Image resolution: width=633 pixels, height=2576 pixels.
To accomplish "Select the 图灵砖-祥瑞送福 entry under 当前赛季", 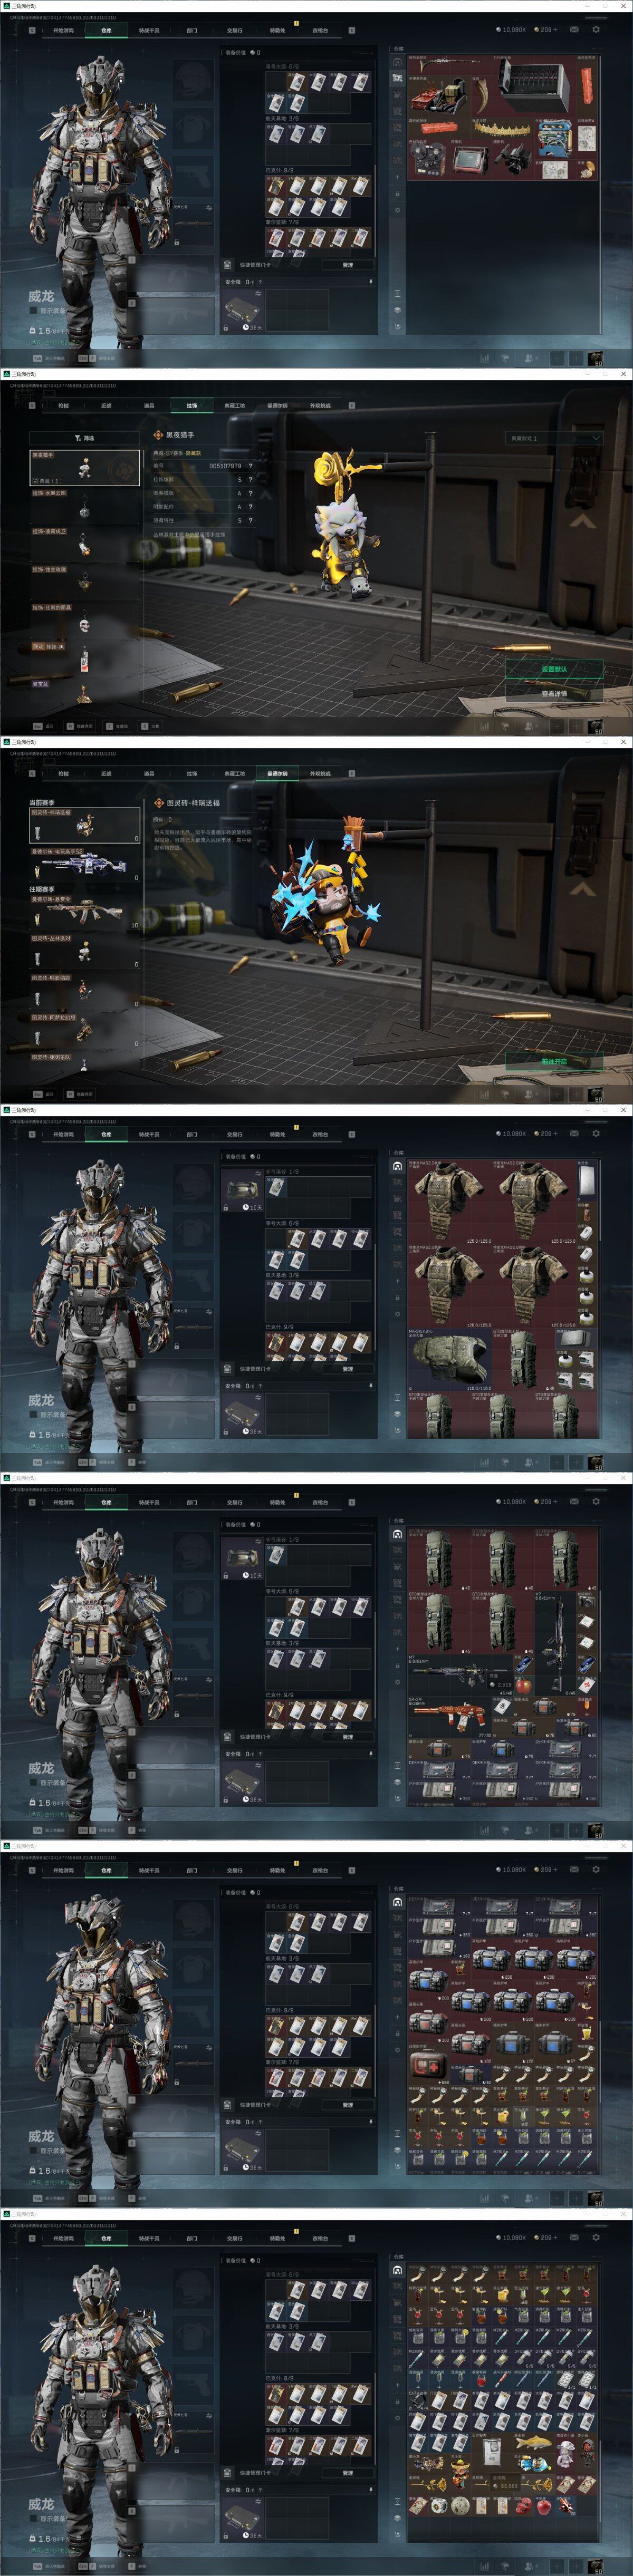I will click(84, 826).
